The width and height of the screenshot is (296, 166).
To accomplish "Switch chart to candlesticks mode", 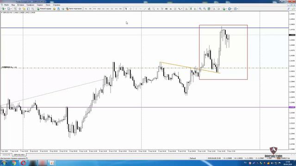I will pos(191,9).
